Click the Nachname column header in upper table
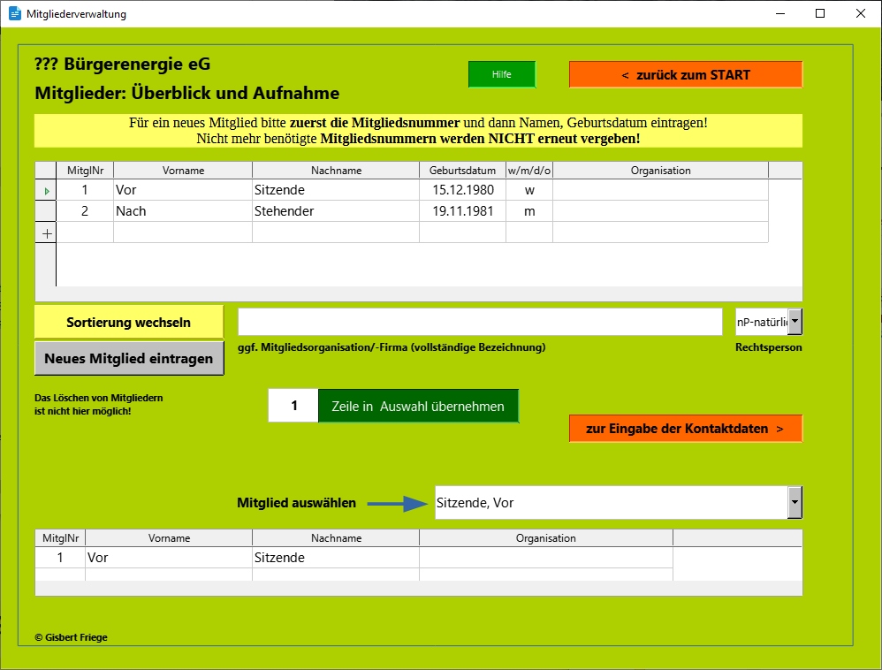The image size is (882, 670). (x=336, y=171)
